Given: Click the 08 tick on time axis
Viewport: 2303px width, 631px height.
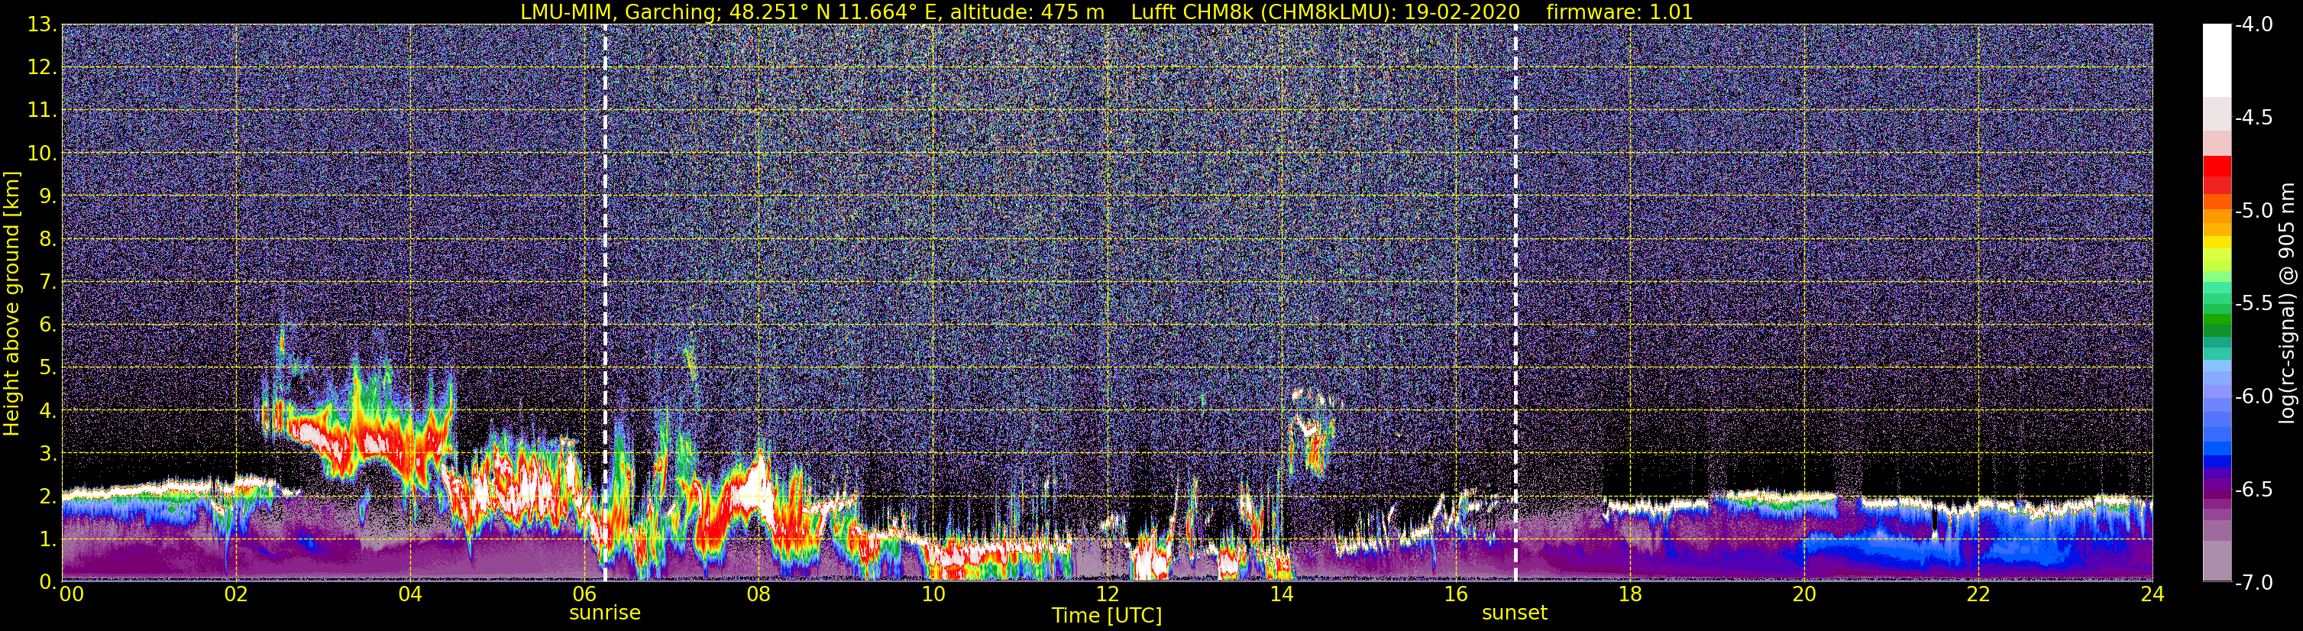Looking at the screenshot, I should pyautogui.click(x=759, y=594).
